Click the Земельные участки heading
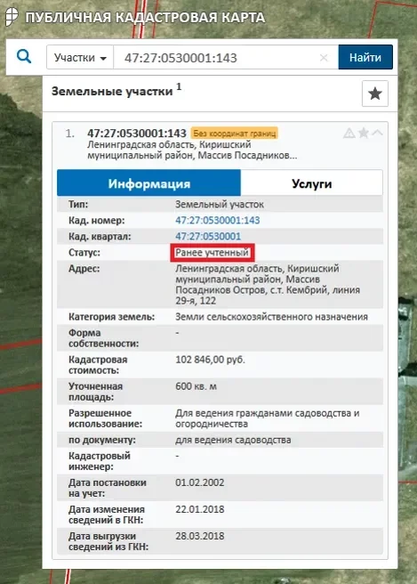This screenshot has width=417, height=584. [x=112, y=91]
